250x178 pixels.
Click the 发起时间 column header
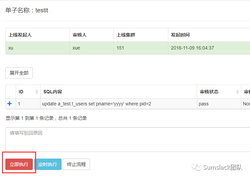coord(180,35)
